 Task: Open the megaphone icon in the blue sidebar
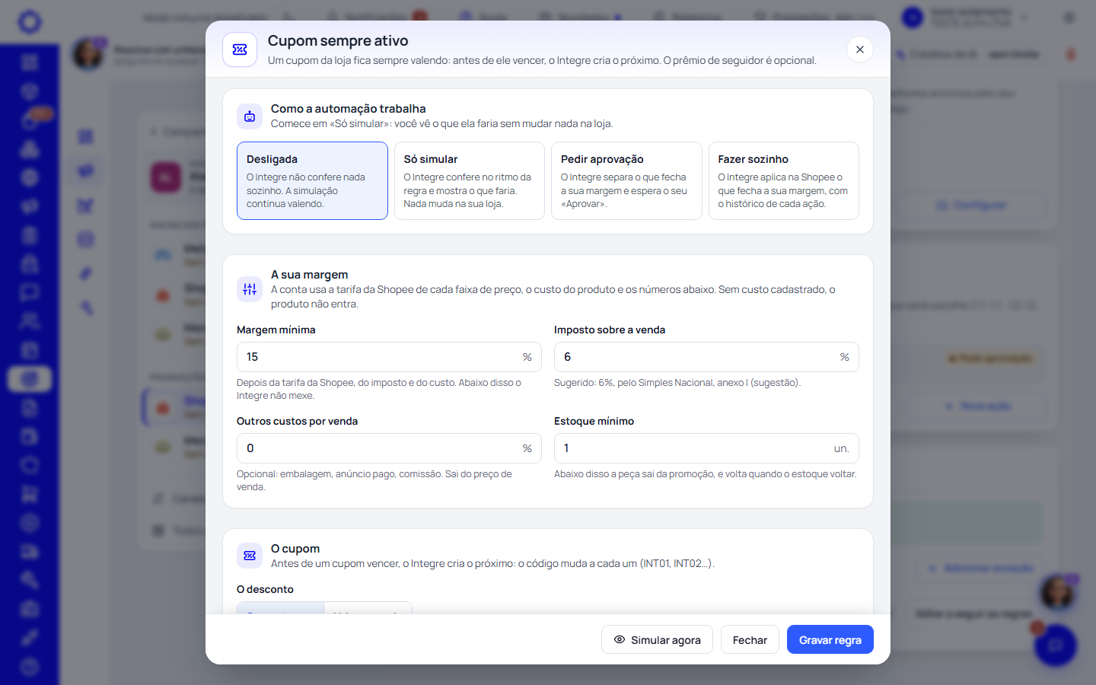click(30, 206)
